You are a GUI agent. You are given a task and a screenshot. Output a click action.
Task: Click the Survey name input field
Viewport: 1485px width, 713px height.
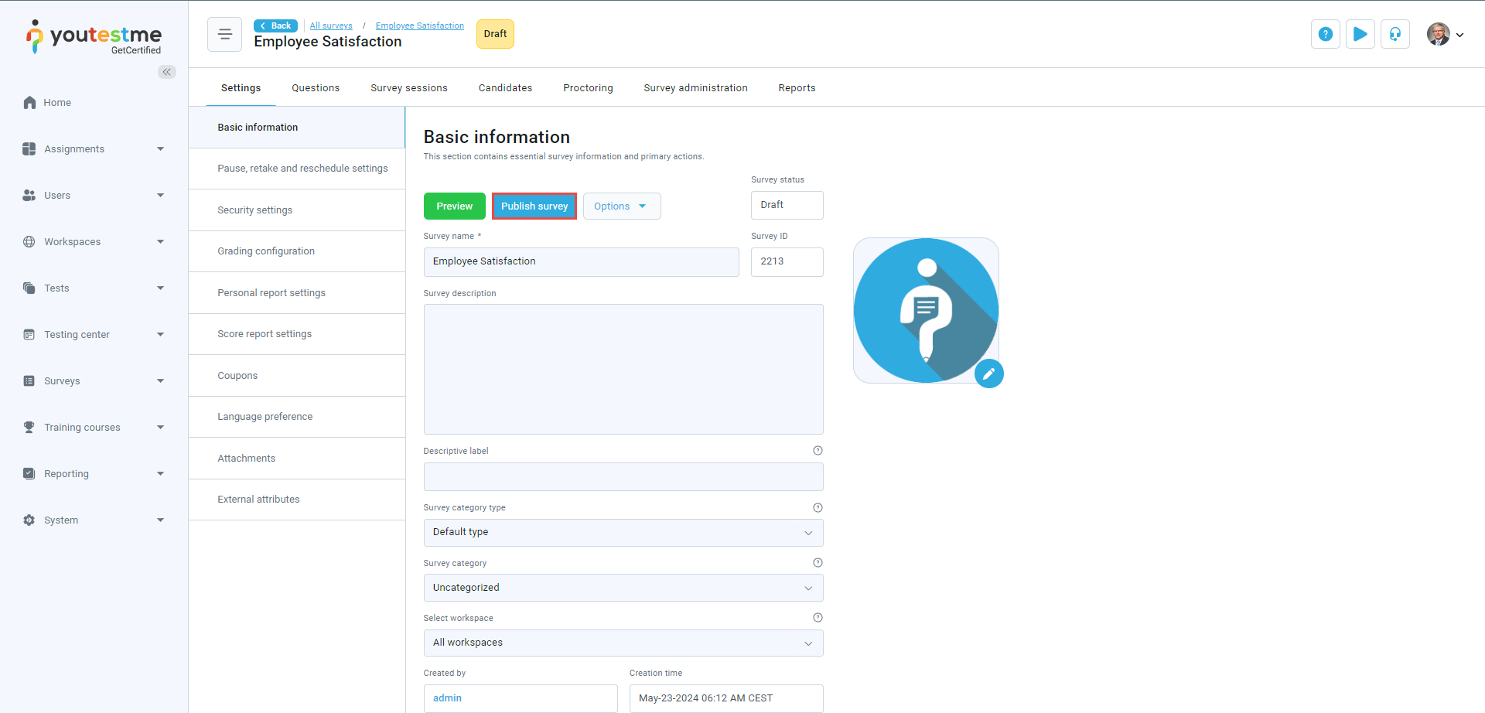[x=582, y=262]
